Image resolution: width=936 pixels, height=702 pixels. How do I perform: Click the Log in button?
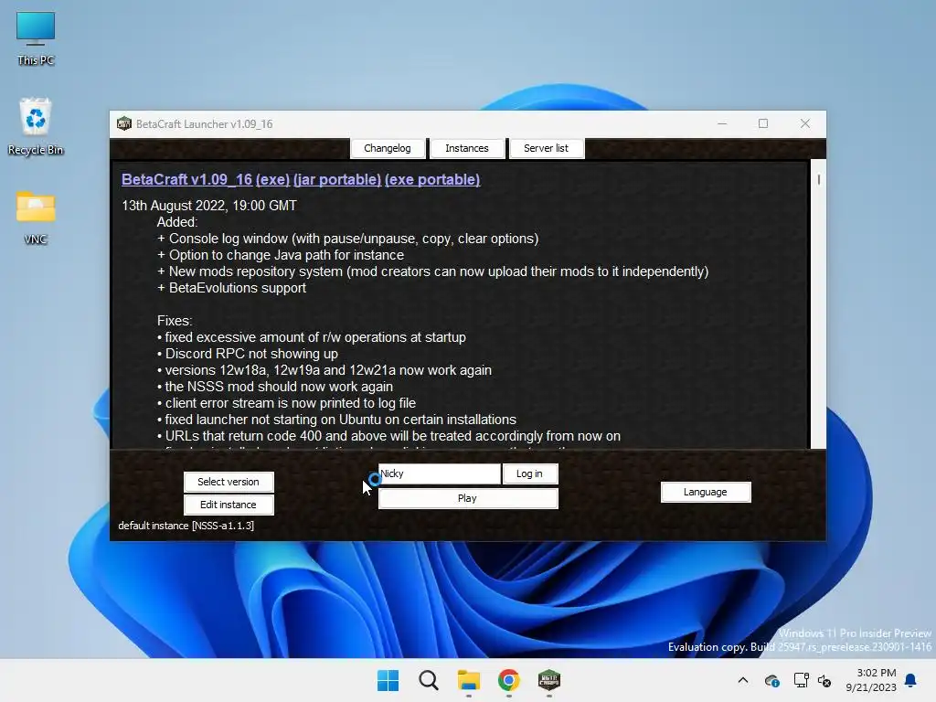click(529, 473)
